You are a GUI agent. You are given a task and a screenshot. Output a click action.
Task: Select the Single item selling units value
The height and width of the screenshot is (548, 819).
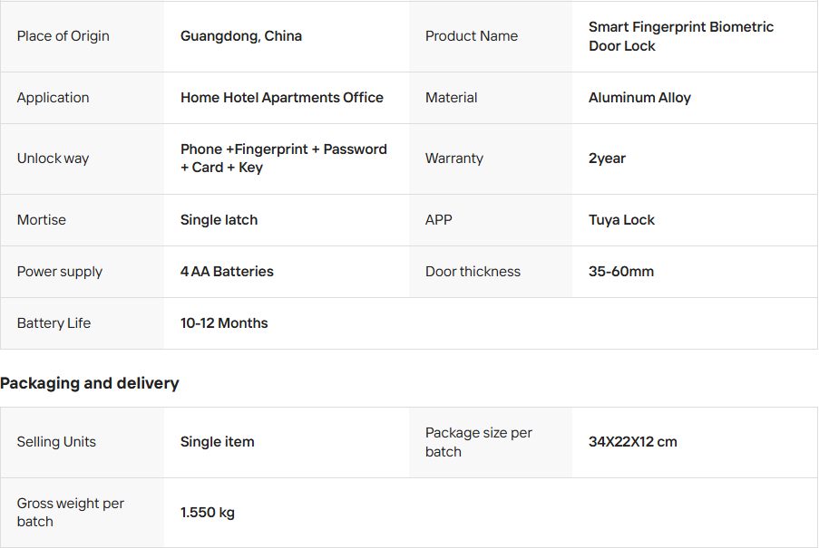[x=217, y=442]
